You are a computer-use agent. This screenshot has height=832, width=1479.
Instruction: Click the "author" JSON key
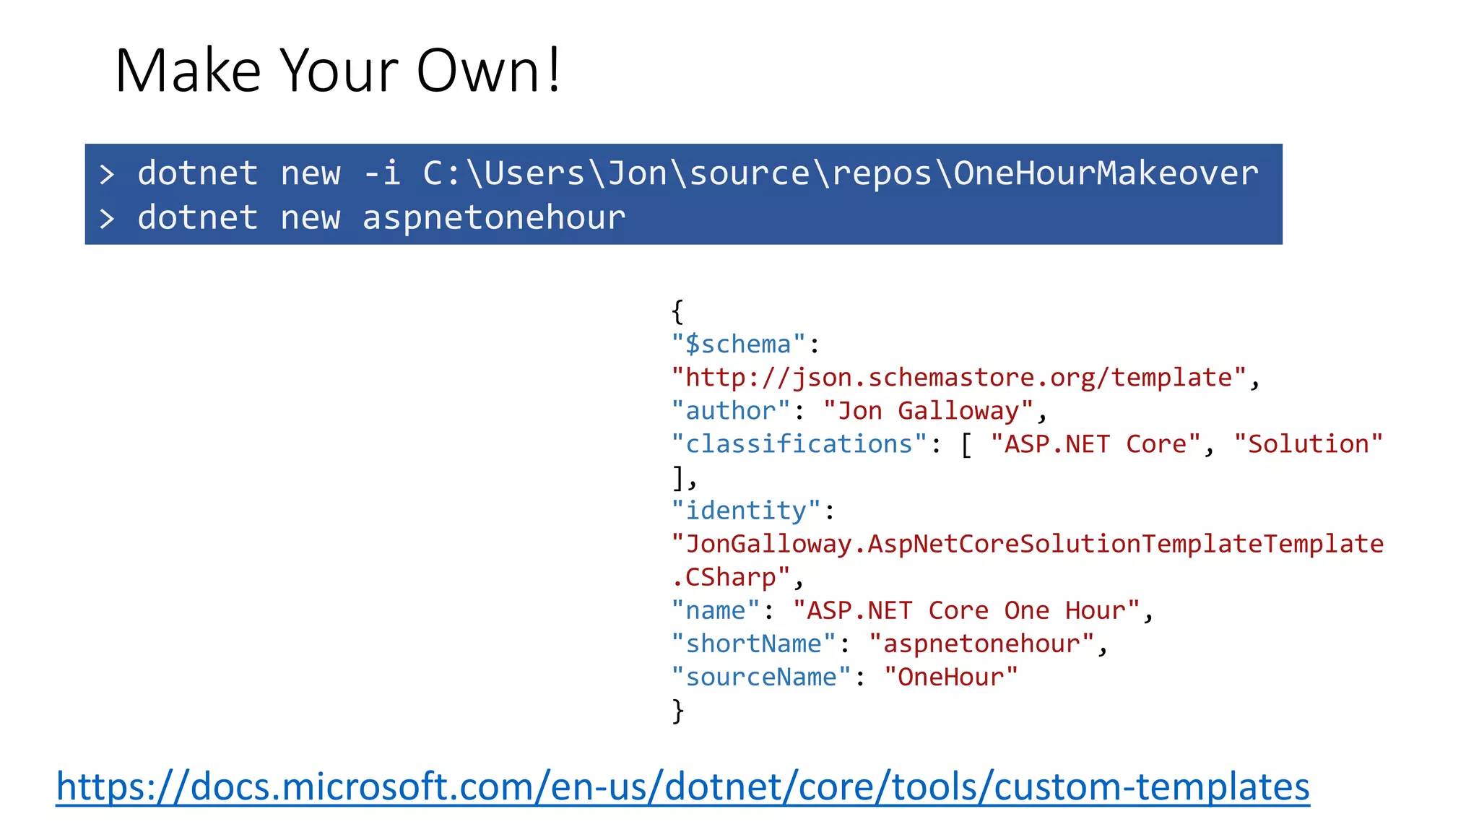tap(730, 411)
